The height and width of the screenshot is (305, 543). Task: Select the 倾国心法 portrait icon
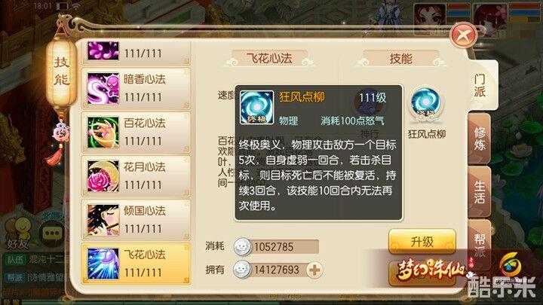[103, 220]
